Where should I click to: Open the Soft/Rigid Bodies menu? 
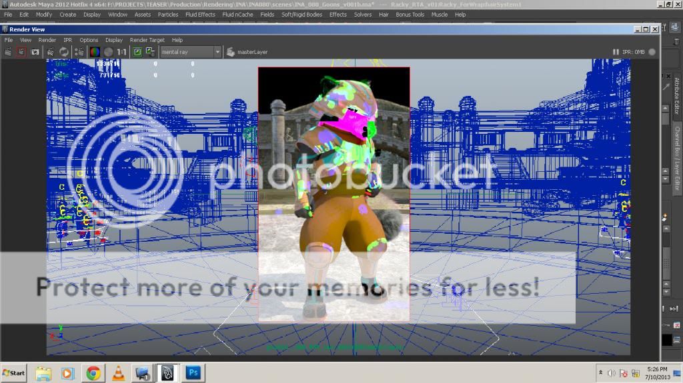pyautogui.click(x=301, y=15)
